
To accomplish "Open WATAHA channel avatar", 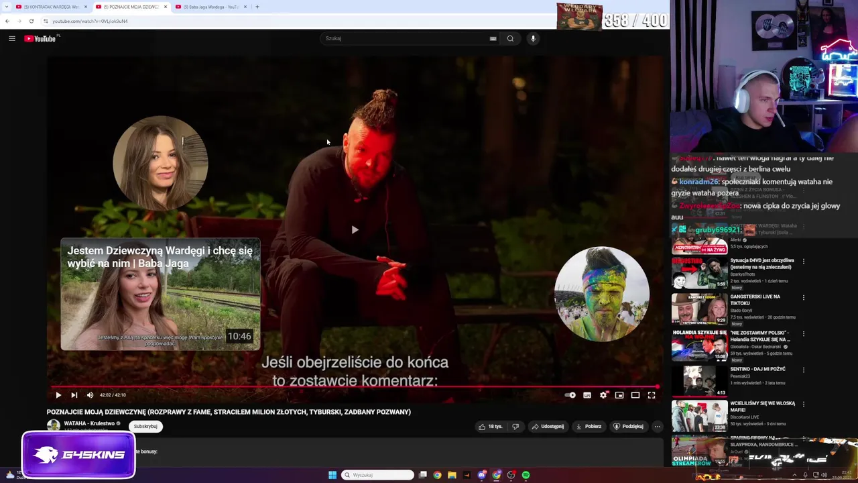I will pos(53,425).
